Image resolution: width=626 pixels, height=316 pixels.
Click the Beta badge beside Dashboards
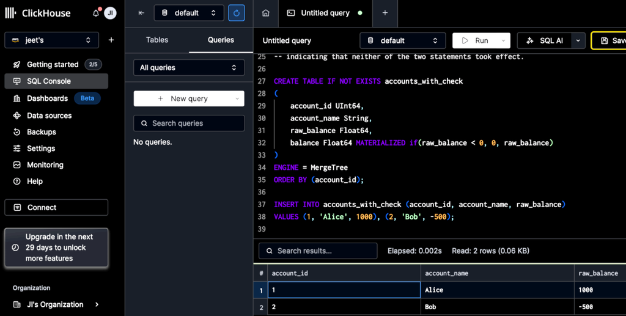(x=87, y=98)
